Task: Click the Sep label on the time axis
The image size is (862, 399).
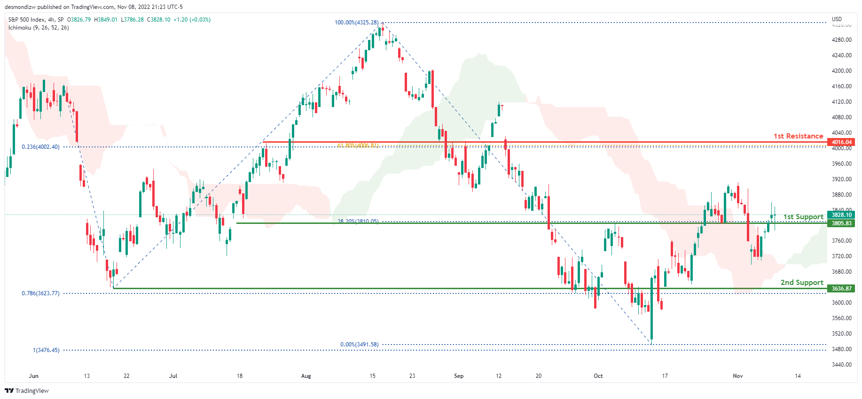Action: click(459, 376)
